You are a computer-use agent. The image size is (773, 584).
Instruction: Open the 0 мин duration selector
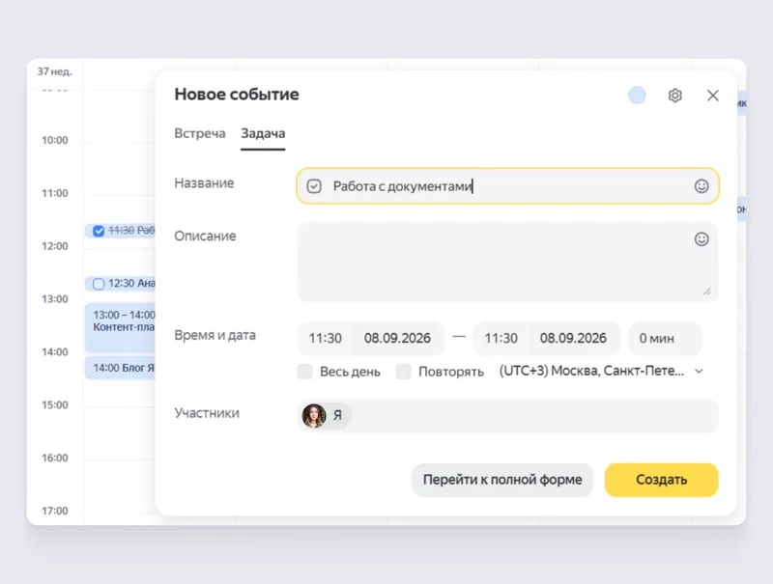(665, 338)
